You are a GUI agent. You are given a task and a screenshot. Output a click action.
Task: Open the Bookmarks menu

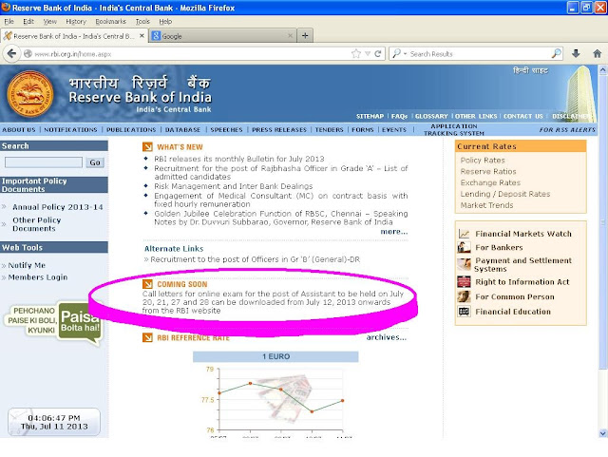110,21
